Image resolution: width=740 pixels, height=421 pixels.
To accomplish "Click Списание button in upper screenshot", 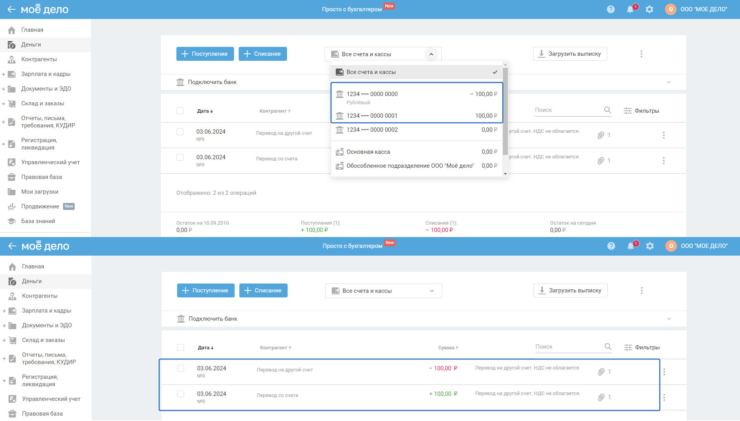I will [263, 54].
